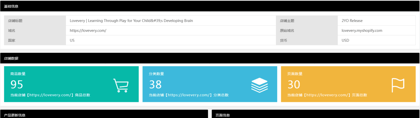
Task: Click the stacked layers icon
Action: pyautogui.click(x=259, y=85)
